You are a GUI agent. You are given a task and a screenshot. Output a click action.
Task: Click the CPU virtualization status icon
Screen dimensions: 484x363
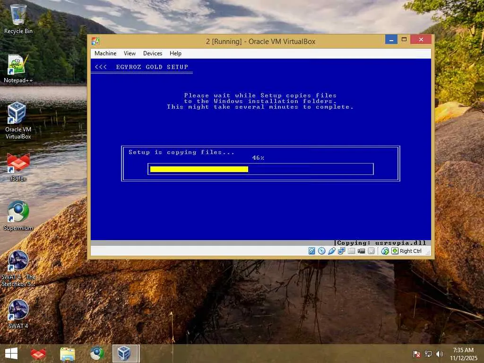pyautogui.click(x=371, y=251)
